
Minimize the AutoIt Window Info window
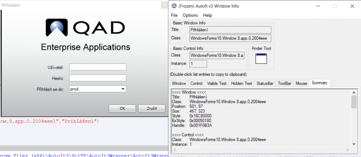coord(318,6)
